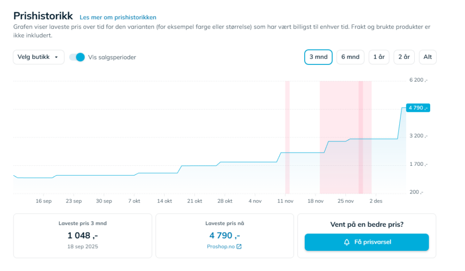Select the 3 mnd time range
This screenshot has width=465, height=271.
click(318, 57)
